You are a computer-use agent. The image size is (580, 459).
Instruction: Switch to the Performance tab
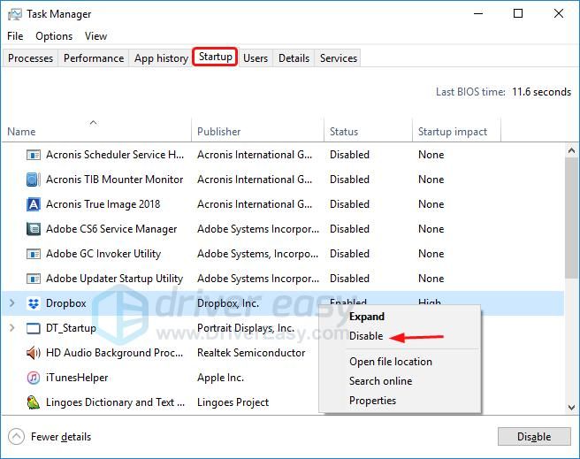coord(94,58)
